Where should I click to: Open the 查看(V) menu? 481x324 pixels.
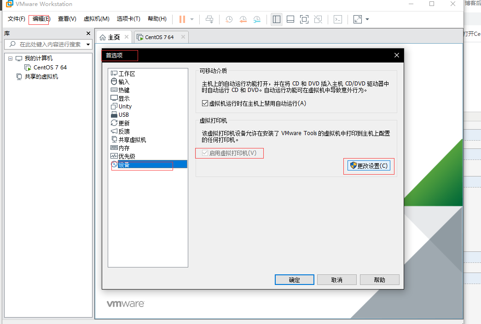click(67, 19)
